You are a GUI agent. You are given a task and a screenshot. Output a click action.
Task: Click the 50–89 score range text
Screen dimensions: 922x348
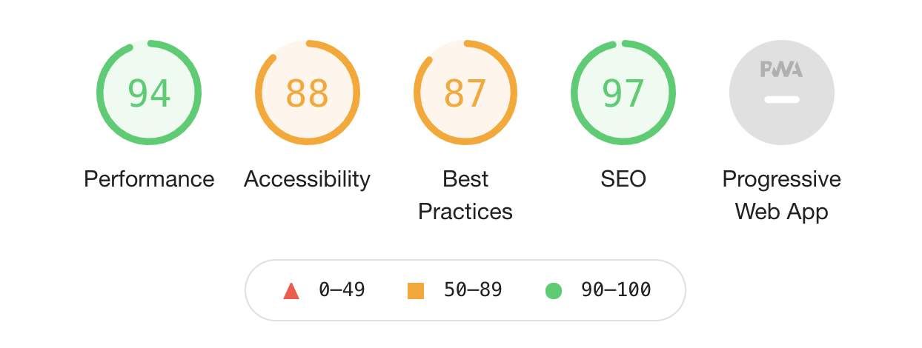[x=473, y=290]
